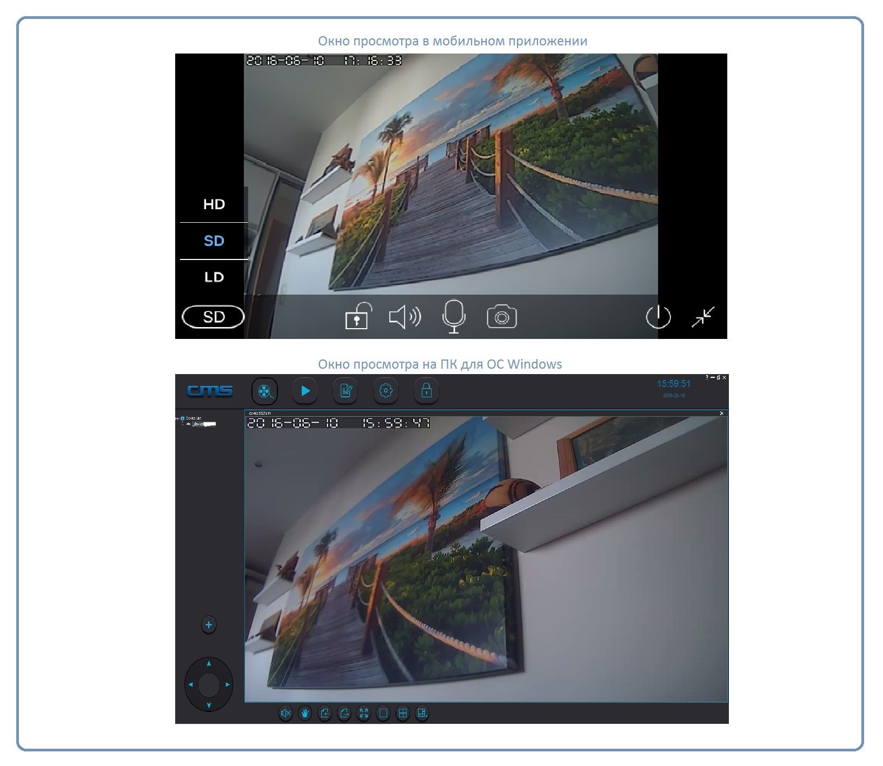The image size is (883, 766).
Task: Open the live view film reel icon
Action: tap(264, 391)
